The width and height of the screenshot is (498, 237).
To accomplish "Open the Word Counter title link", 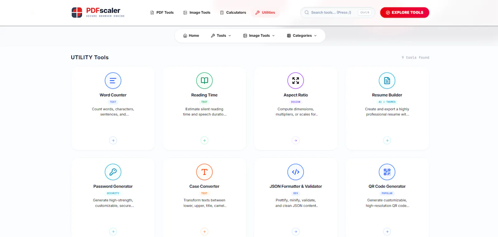I will click(x=113, y=95).
